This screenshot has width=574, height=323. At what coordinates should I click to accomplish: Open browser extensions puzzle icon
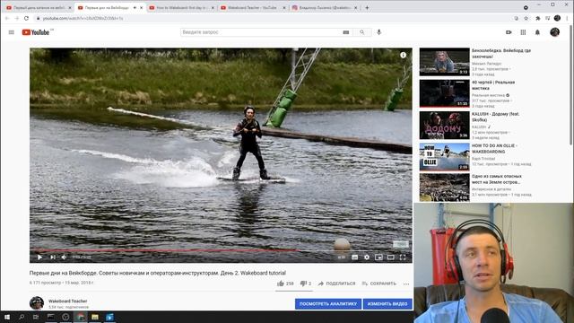pos(538,18)
